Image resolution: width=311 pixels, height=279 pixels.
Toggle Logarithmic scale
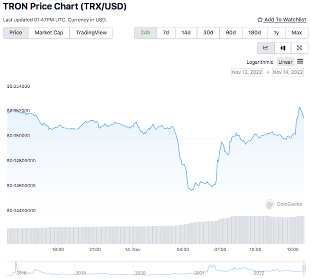(x=260, y=62)
